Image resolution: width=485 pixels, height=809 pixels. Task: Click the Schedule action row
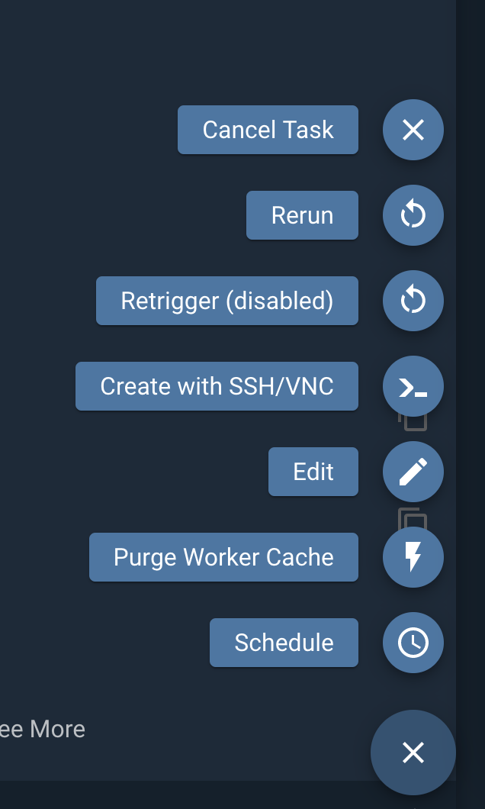[x=283, y=643]
